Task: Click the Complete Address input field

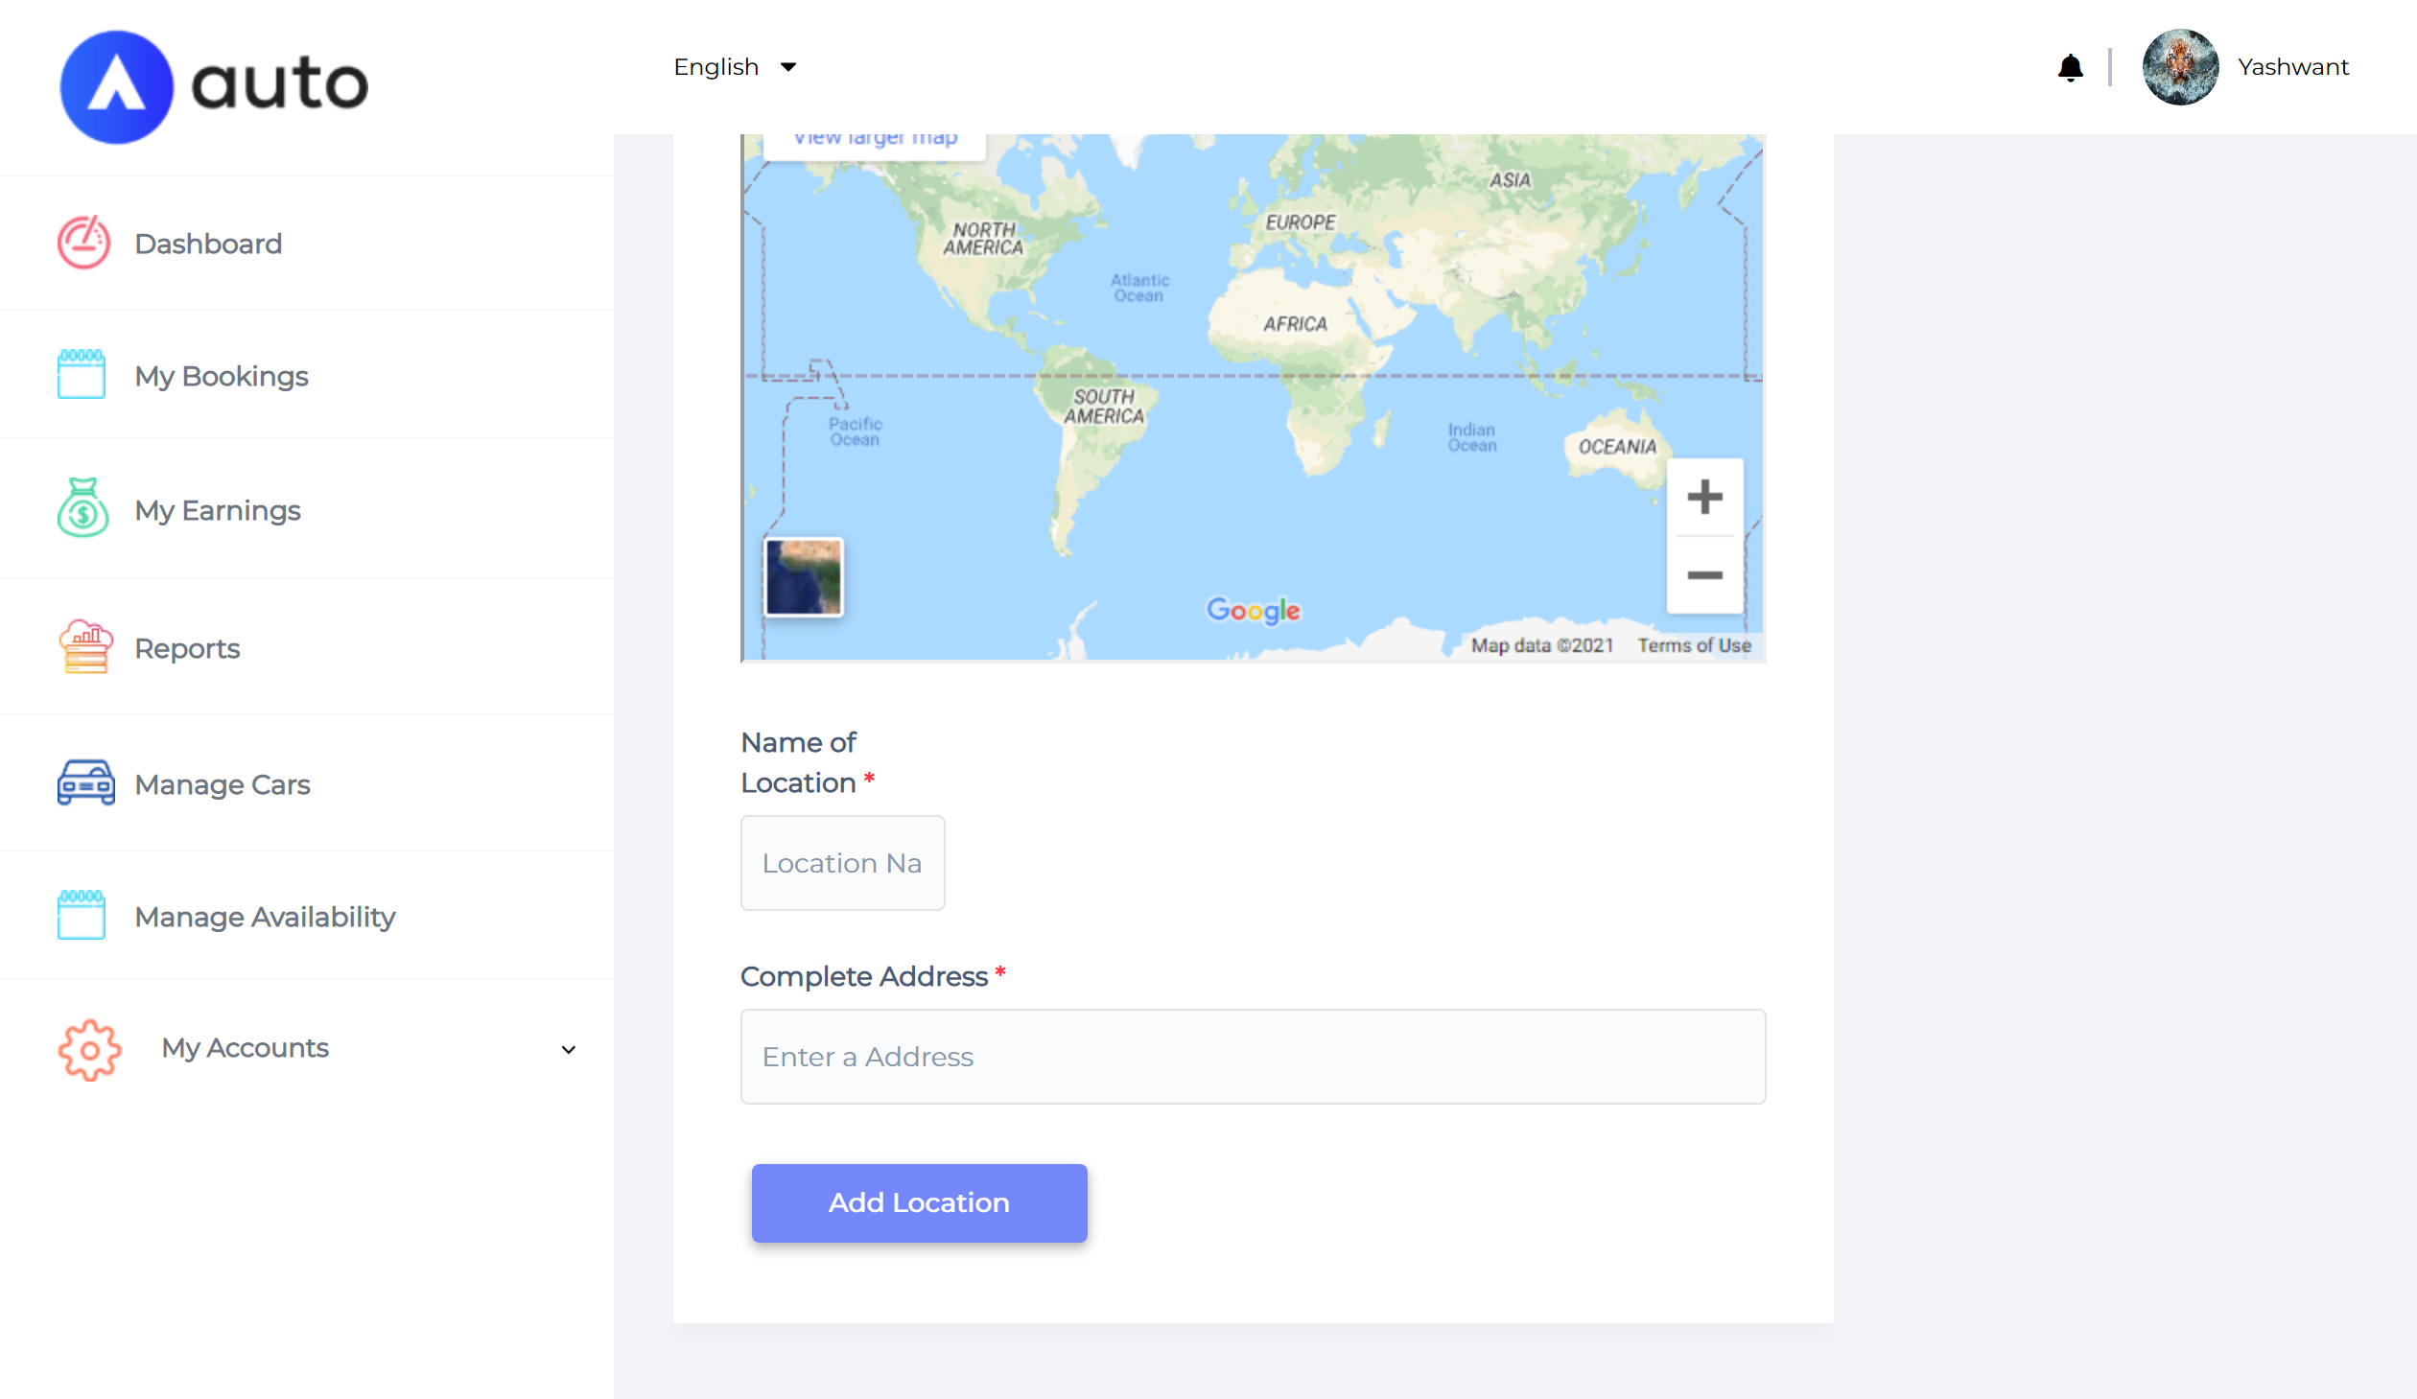Action: [x=1253, y=1056]
